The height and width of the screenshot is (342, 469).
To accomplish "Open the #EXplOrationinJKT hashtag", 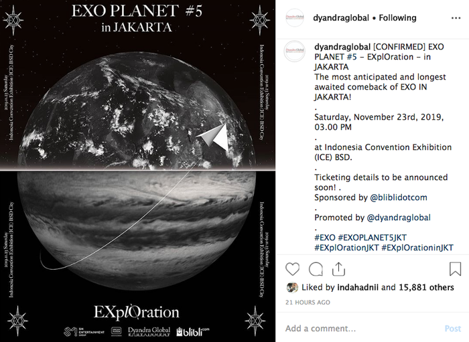I will 417,248.
